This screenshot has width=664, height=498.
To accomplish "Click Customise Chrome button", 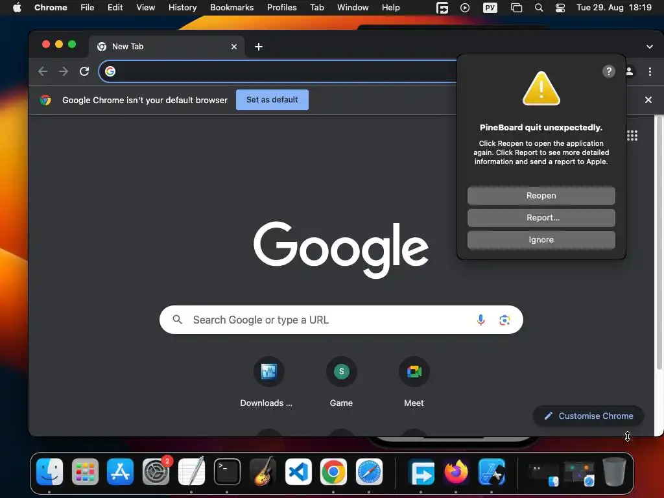I will click(x=588, y=416).
